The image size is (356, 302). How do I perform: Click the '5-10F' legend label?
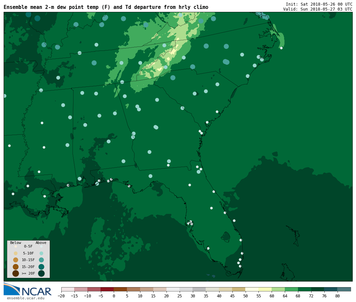coord(28,253)
